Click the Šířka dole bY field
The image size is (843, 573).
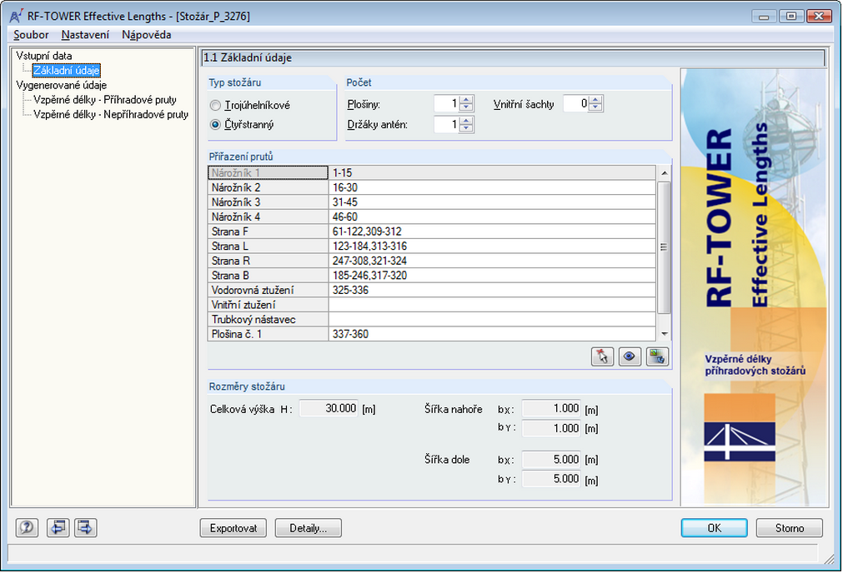pyautogui.click(x=551, y=479)
